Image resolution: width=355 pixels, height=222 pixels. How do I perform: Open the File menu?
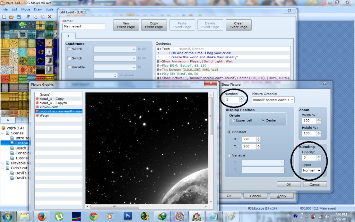[x=5, y=9]
